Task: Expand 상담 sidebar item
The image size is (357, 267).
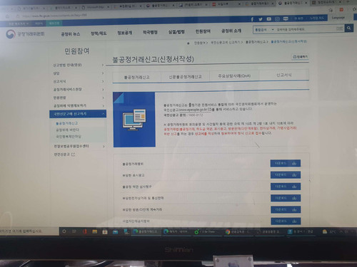Action: pyautogui.click(x=78, y=73)
